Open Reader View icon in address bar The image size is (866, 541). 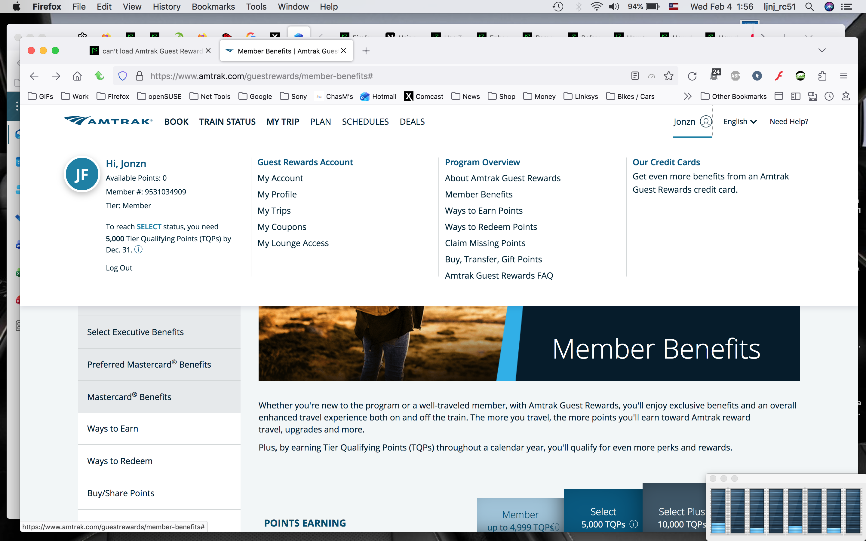coord(635,76)
